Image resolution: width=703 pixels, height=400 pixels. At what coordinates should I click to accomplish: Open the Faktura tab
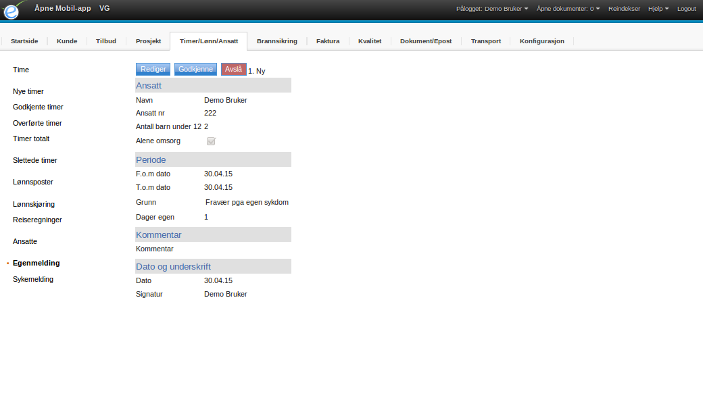tap(328, 41)
